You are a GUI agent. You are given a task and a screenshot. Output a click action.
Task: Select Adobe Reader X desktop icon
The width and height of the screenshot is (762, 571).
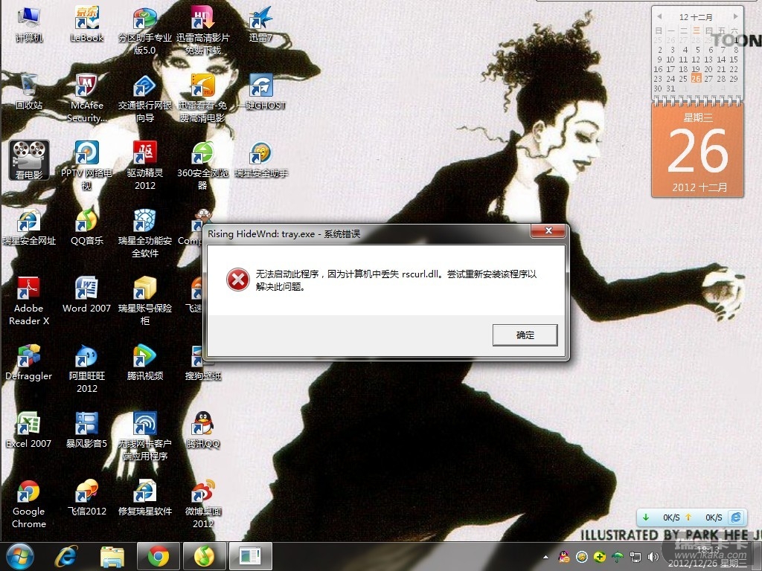coord(29,301)
